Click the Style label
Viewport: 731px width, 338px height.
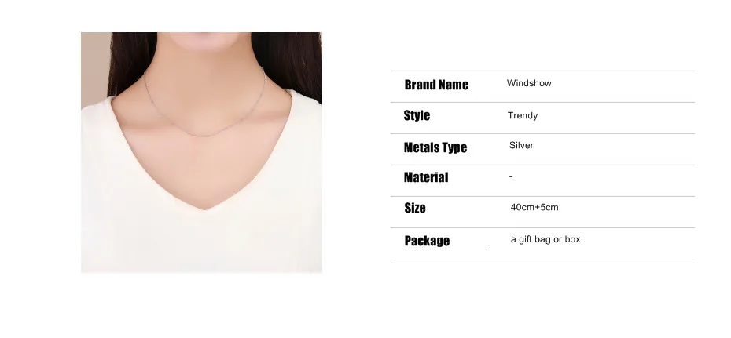pos(417,116)
